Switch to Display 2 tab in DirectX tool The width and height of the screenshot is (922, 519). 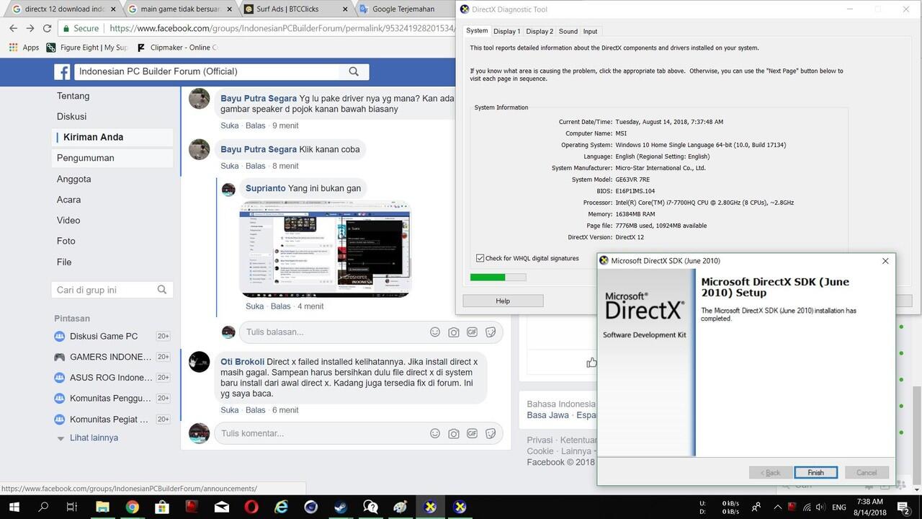(540, 32)
